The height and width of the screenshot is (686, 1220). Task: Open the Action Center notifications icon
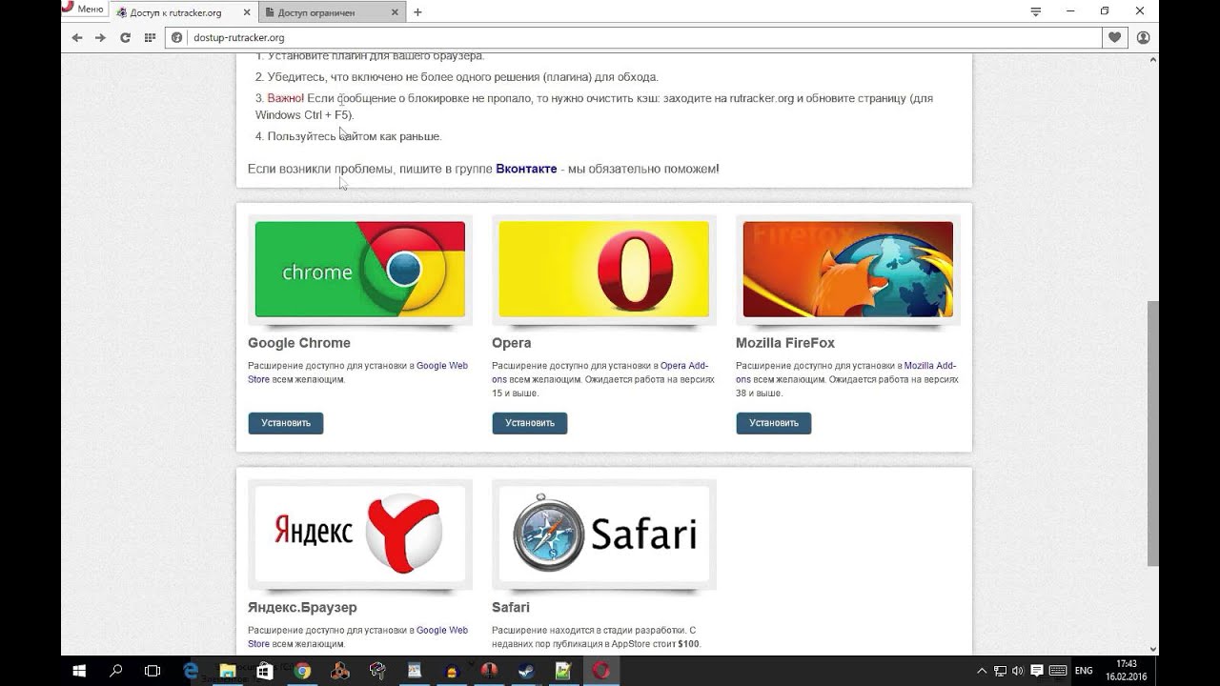click(x=1037, y=671)
